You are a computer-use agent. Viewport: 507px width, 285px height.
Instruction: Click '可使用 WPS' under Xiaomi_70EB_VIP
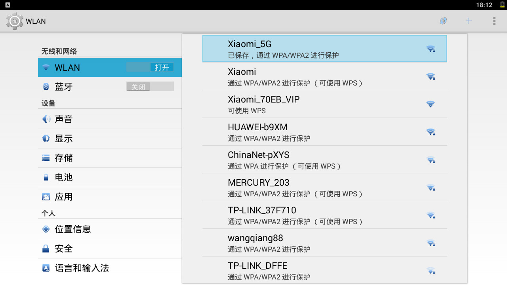(x=247, y=111)
